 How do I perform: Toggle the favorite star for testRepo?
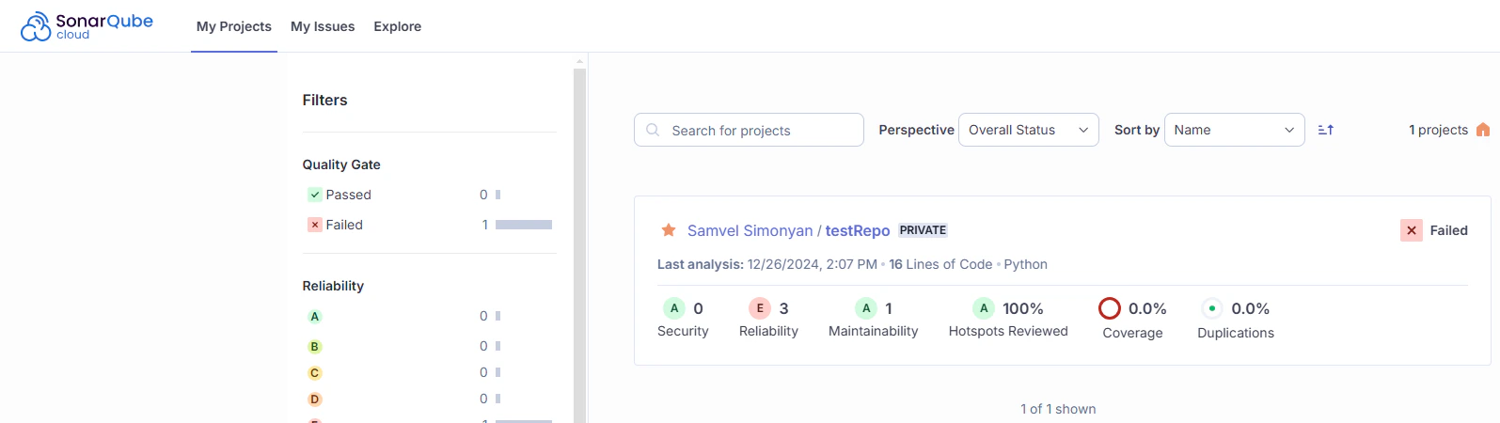click(669, 230)
